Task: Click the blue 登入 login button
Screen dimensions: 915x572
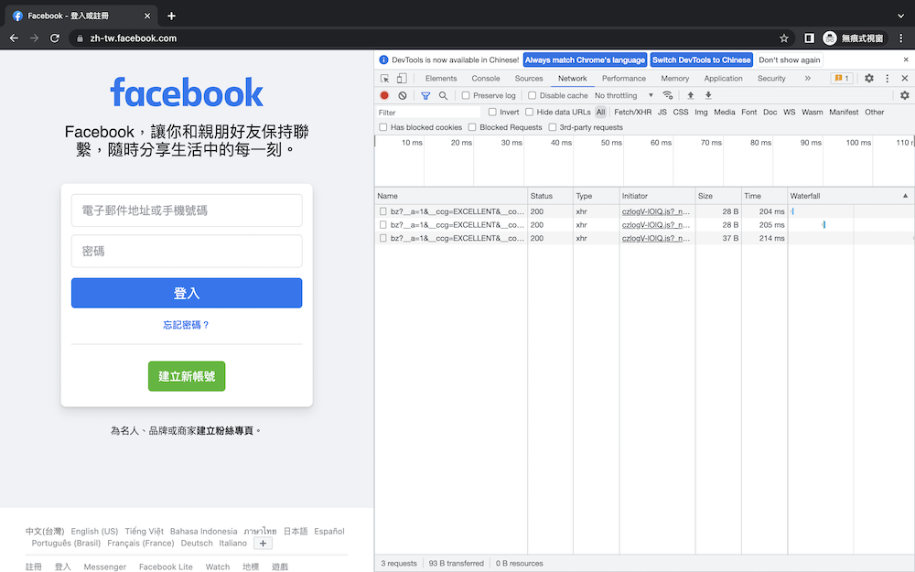Action: coord(187,293)
